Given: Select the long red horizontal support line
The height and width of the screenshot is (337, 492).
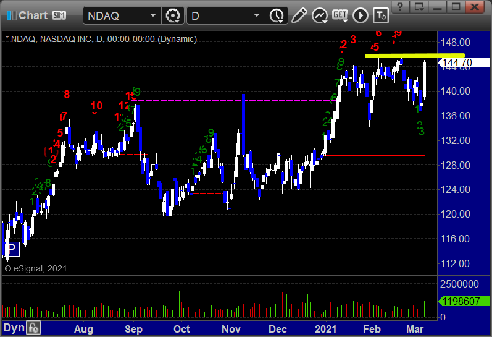Looking at the screenshot, I should (x=373, y=156).
